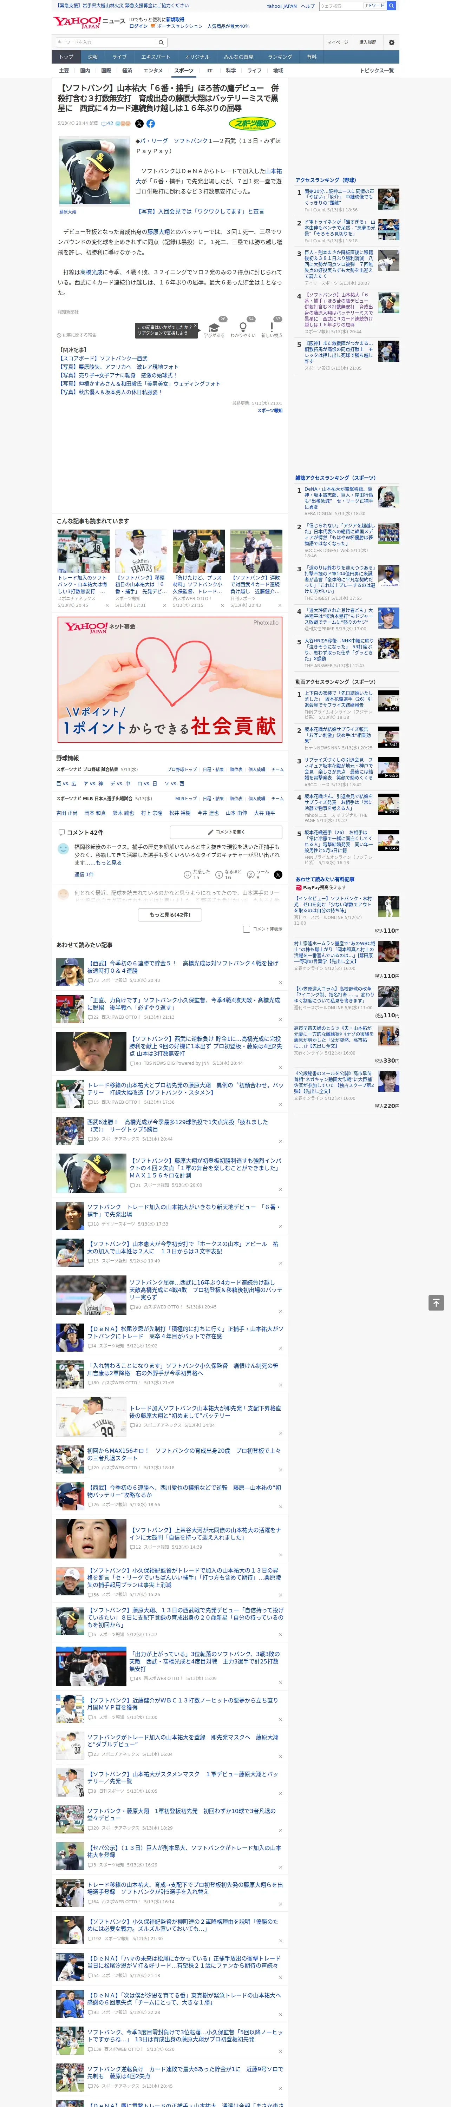
Task: React with the わかりやすい lightbulb icon
Action: point(243,327)
